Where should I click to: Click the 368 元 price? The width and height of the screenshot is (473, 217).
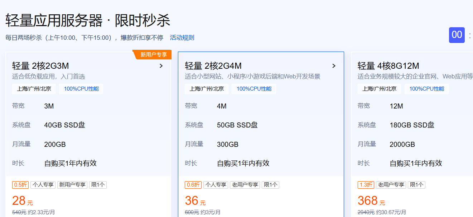point(371,201)
